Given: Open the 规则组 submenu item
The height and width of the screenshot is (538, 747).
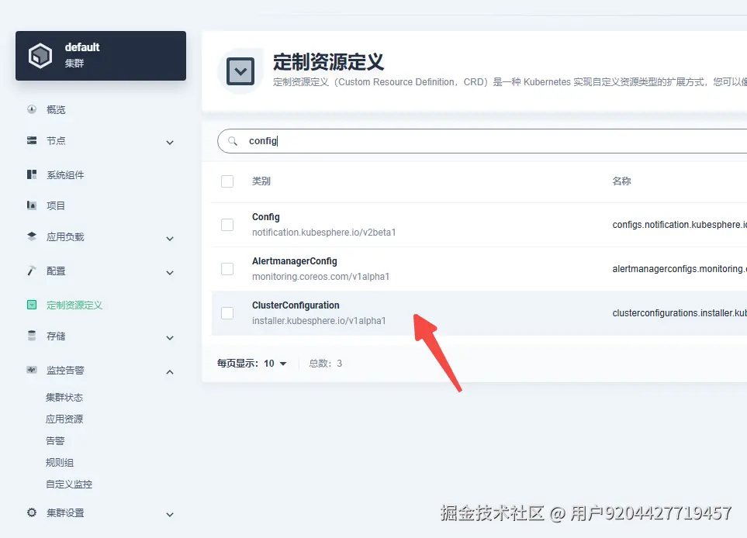Looking at the screenshot, I should pyautogui.click(x=60, y=462).
